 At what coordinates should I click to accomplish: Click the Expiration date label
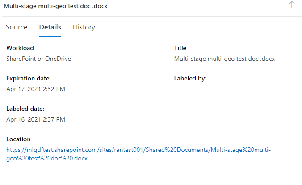(x=29, y=78)
